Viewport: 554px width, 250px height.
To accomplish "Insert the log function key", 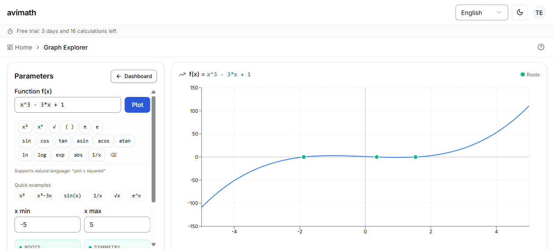I will [x=42, y=155].
